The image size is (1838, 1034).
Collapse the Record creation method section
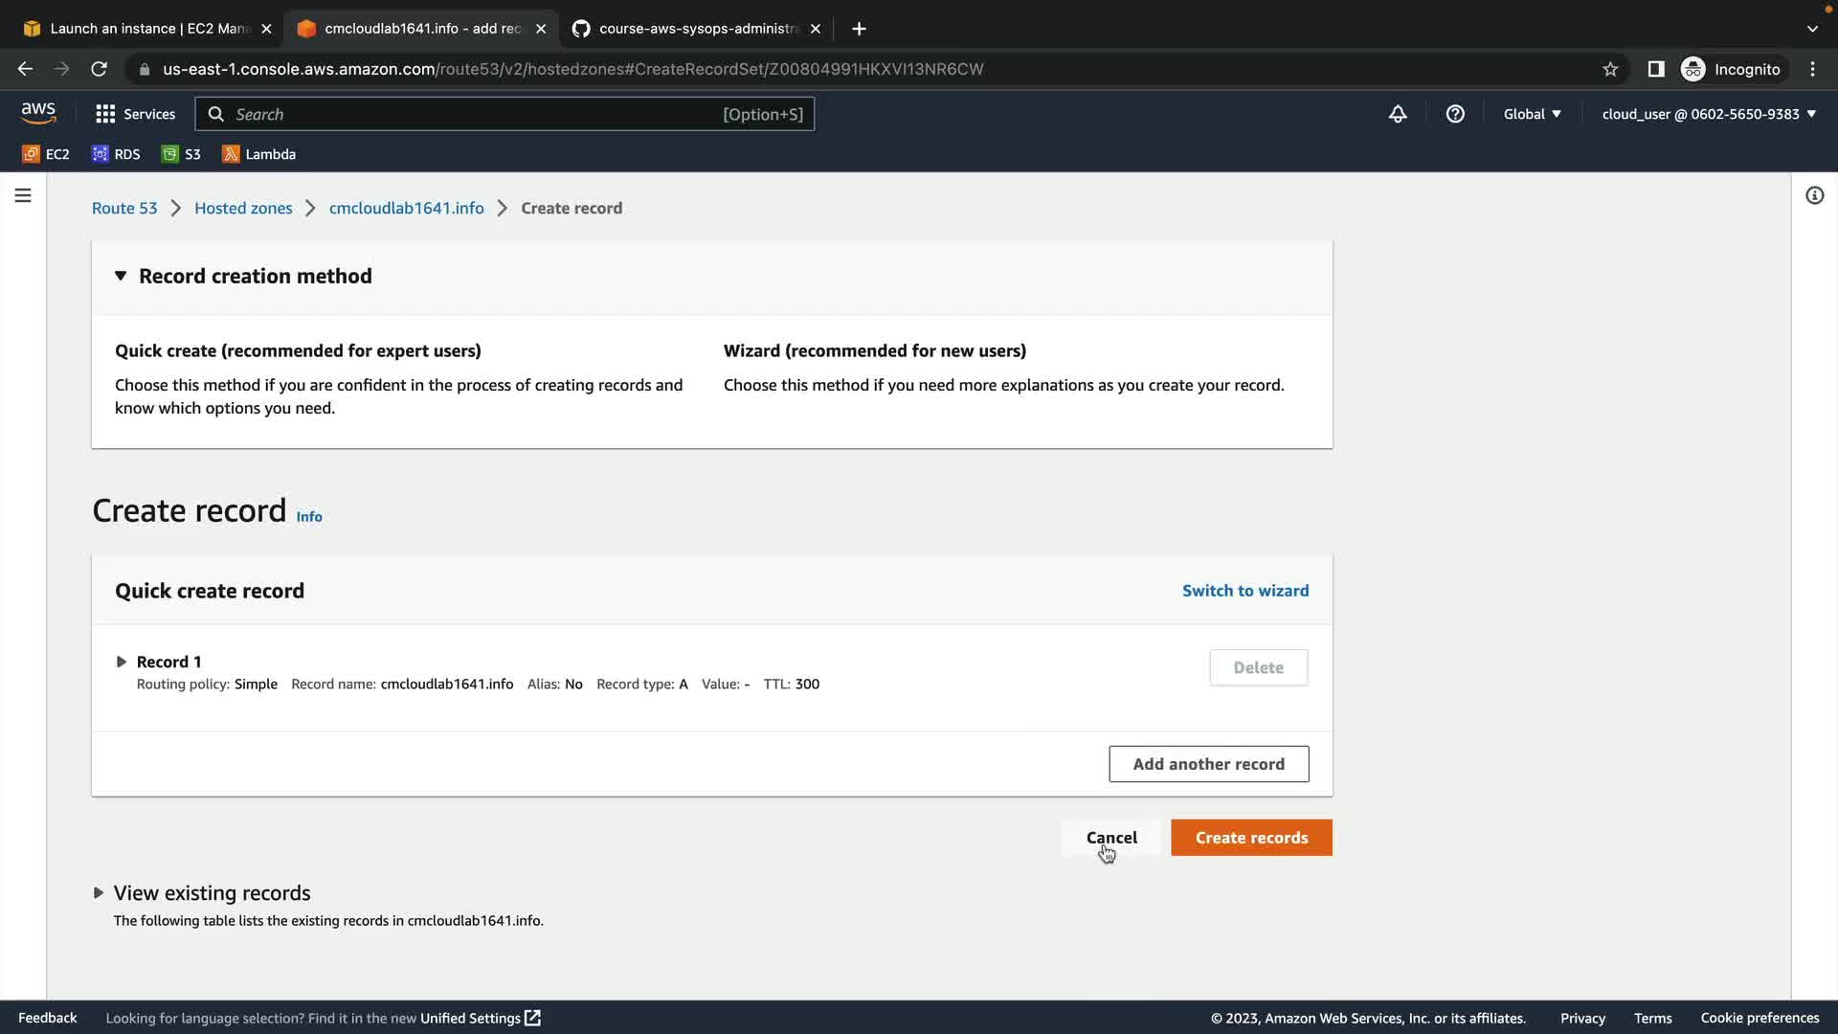pos(121,276)
